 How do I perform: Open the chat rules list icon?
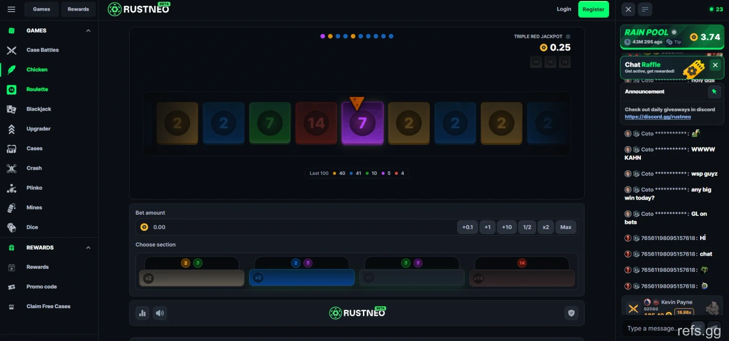click(645, 9)
